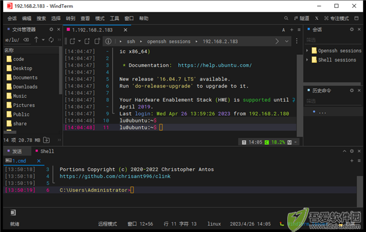Click the openssh sessions breadcrumb

coord(168,41)
